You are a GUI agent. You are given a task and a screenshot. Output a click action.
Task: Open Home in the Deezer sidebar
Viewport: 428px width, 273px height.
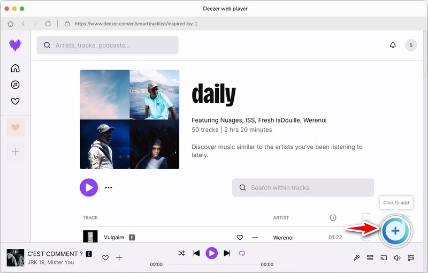click(16, 68)
